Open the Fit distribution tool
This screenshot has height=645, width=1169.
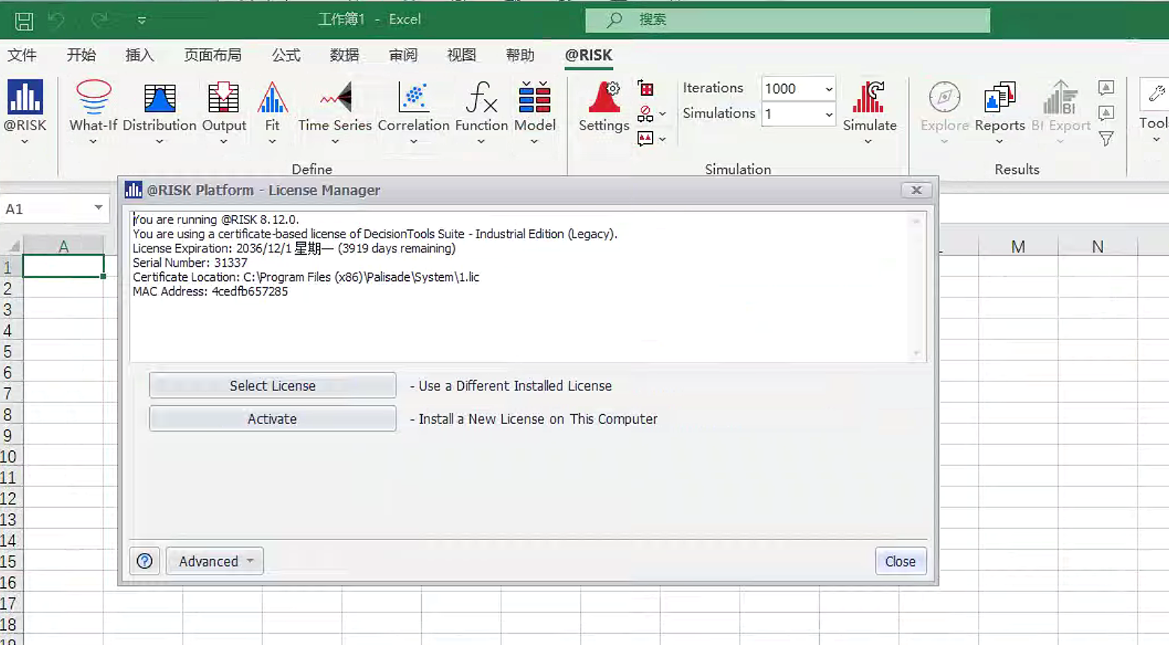(x=272, y=98)
